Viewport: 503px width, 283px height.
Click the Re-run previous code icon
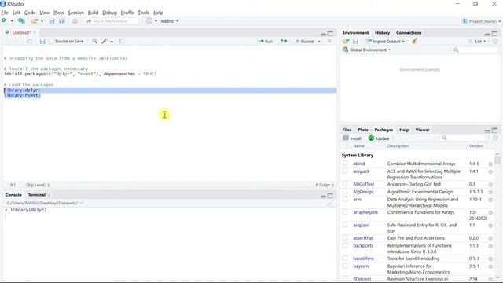pos(284,41)
